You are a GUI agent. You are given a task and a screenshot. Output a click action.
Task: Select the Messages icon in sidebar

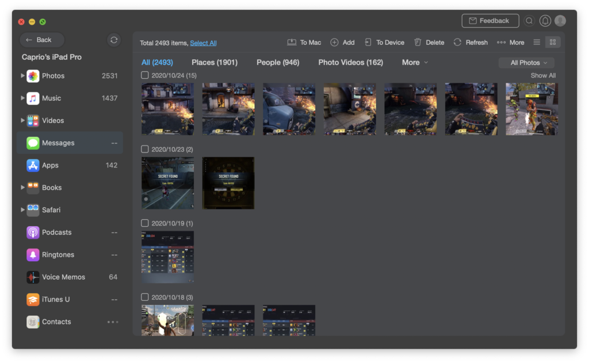(33, 143)
